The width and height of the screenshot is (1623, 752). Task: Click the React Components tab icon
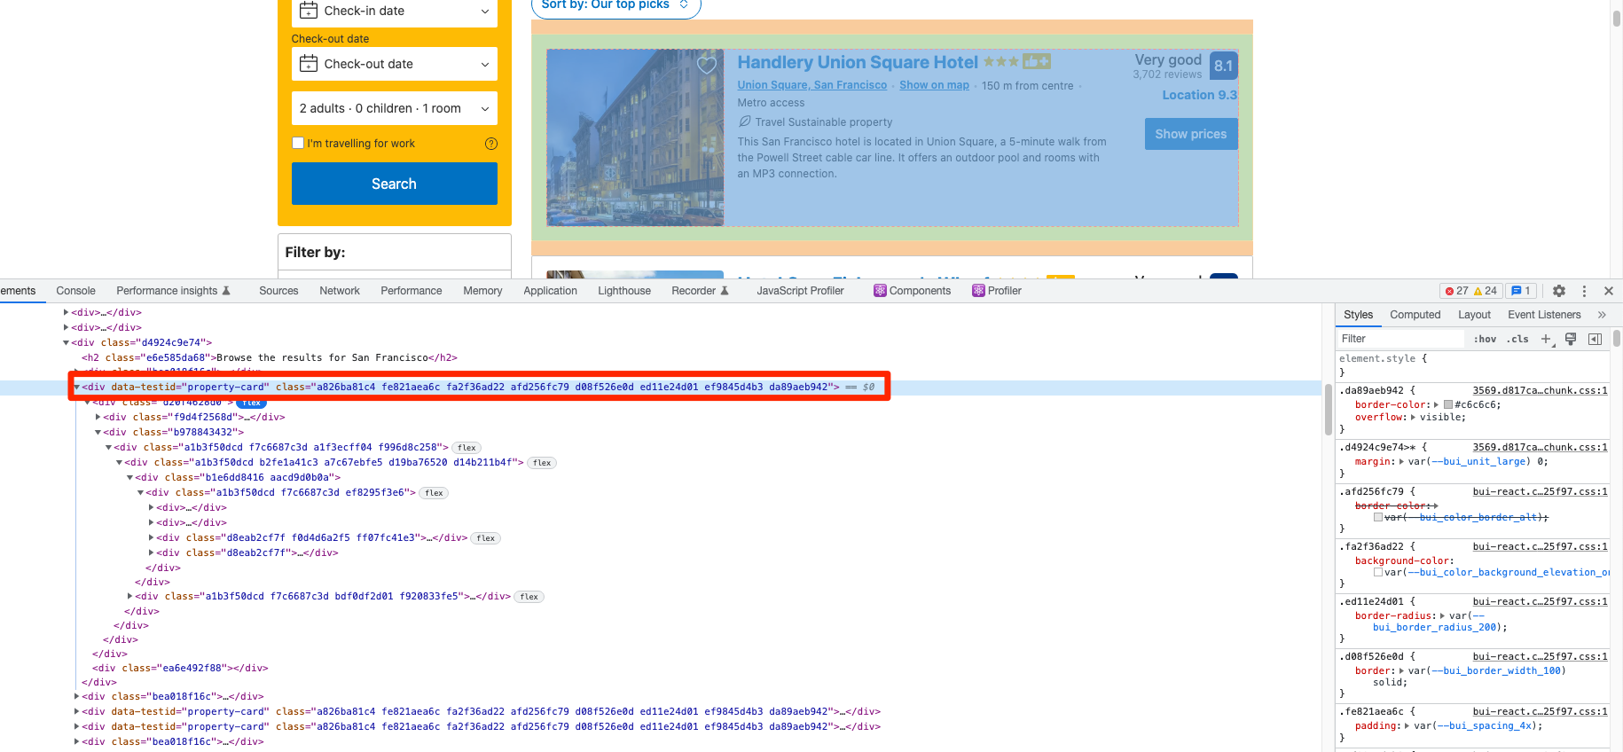click(x=880, y=291)
